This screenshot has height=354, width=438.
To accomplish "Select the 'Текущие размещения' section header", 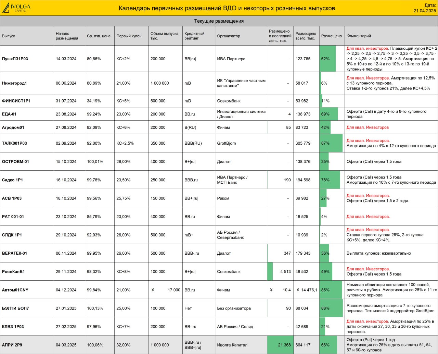I will click(x=219, y=21).
